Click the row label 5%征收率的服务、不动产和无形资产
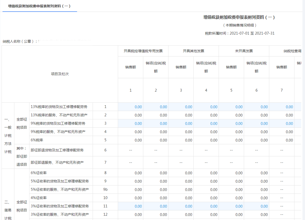This screenshot has height=220, width=305. 60,190
